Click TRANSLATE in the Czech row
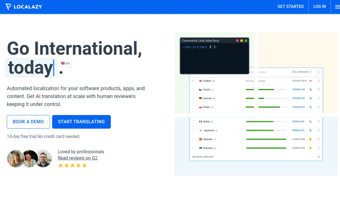This screenshot has width=340, height=204. coord(299,90)
